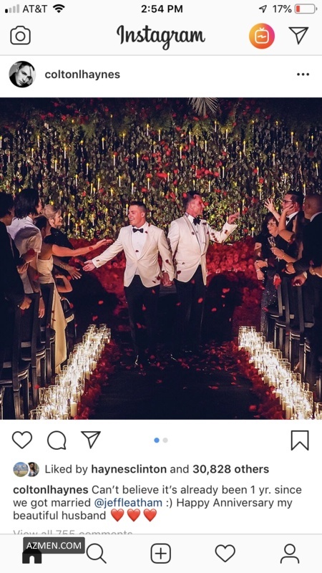Open the camera icon at top left
The image size is (322, 573).
pos(21,36)
